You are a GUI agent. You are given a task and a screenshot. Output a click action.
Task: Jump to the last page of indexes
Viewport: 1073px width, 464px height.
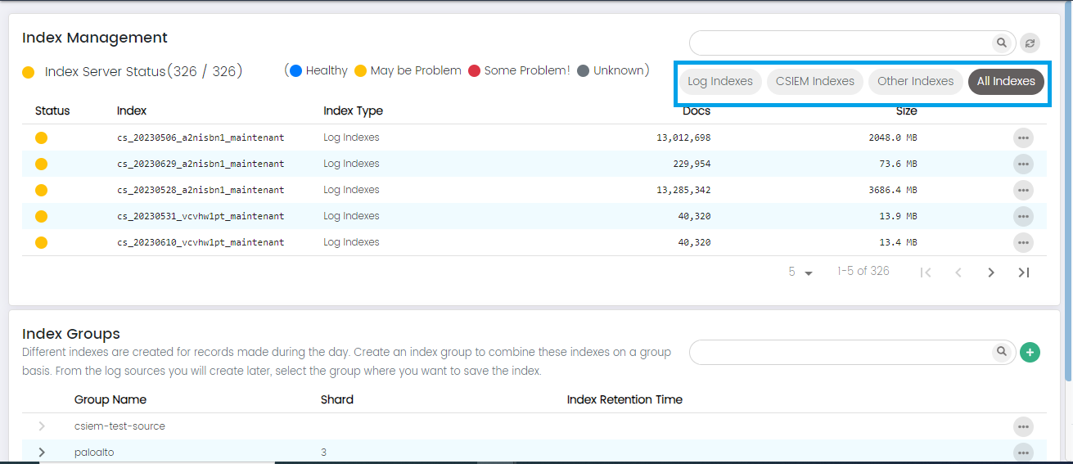(1023, 273)
